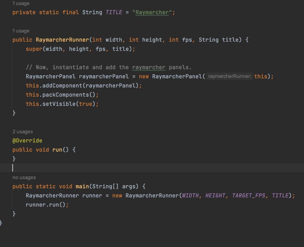Click the super call inside the constructor
304x247 pixels.
(34, 49)
